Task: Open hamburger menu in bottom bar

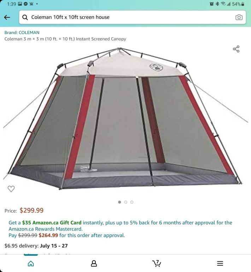Action: coord(220,263)
